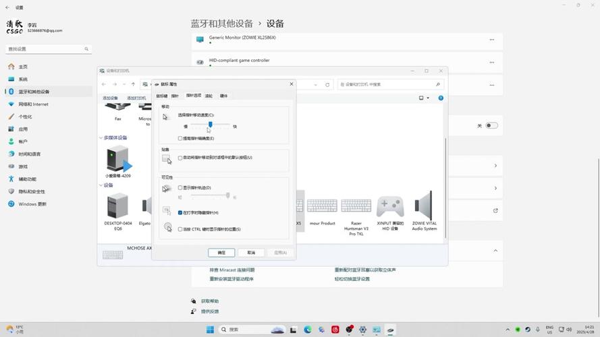Open more options for HID-compliant game controller
The height and width of the screenshot is (337, 600).
pos(492,62)
